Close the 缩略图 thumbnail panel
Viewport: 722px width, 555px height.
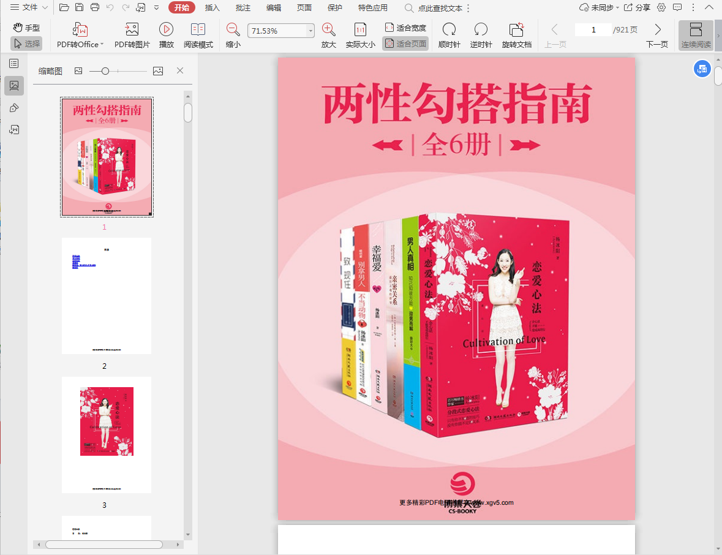180,70
